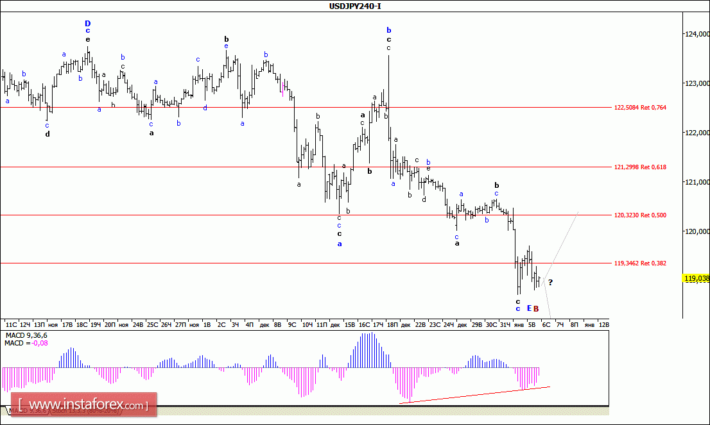The height and width of the screenshot is (425, 710).
Task: Click the 7Ч date on time axis
Action: tap(560, 324)
